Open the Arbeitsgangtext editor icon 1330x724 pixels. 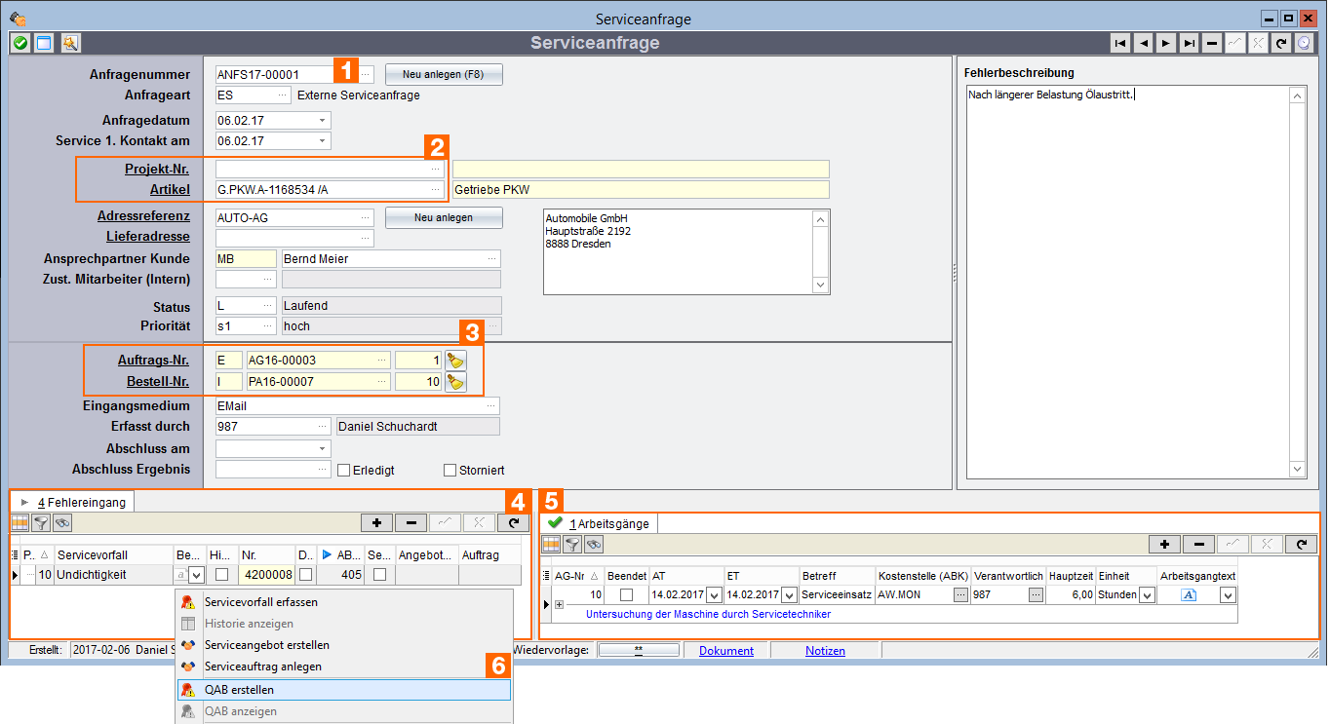coord(1189,594)
